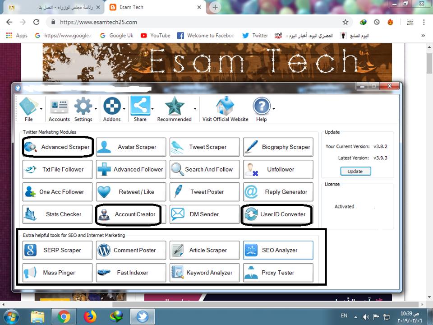This screenshot has width=433, height=325.
Task: Click the One Acc Follower icon
Action: [x=30, y=192]
